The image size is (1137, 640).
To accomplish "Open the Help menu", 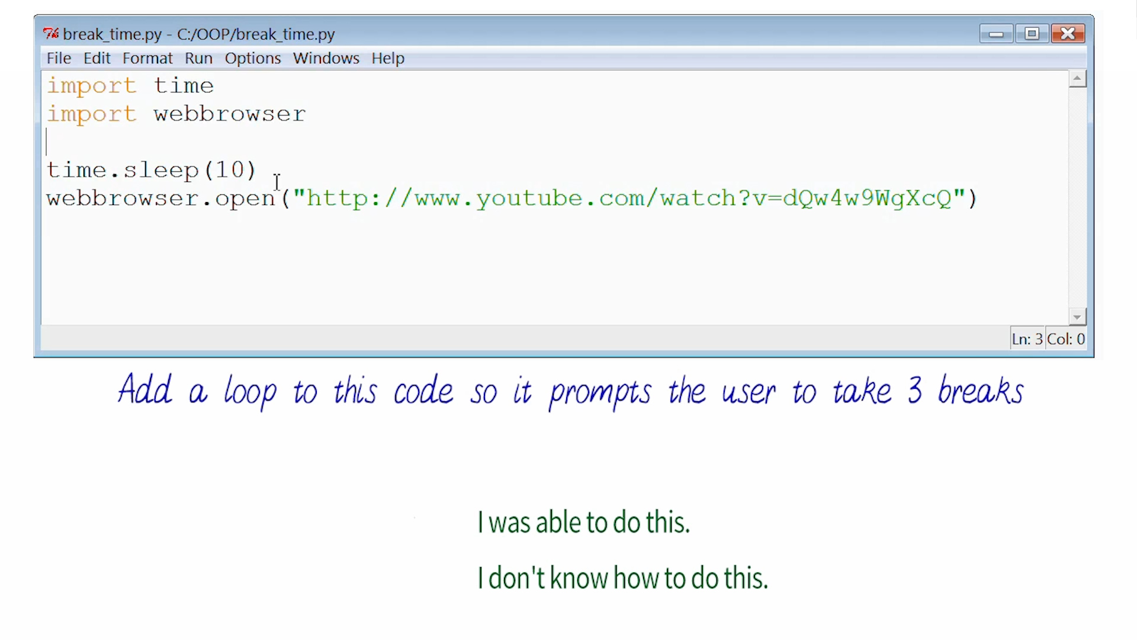I will tap(388, 58).
